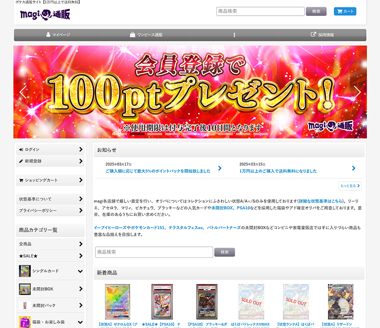Screen dimensions: 380x328
Task: Open the 詳細な状態基準はこちら link
Action: point(321,201)
